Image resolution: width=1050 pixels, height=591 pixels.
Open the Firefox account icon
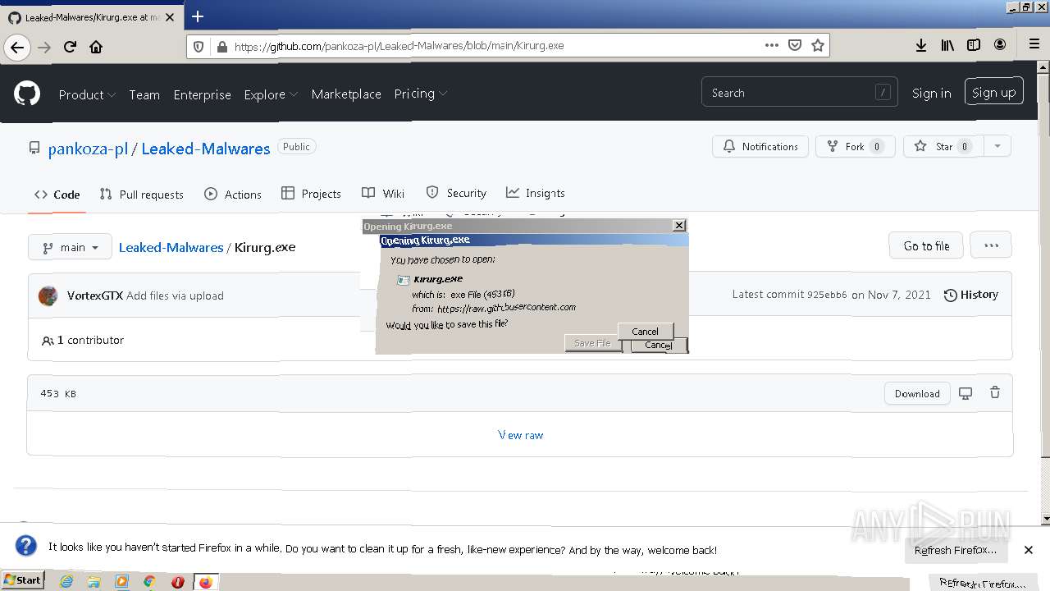(1000, 46)
